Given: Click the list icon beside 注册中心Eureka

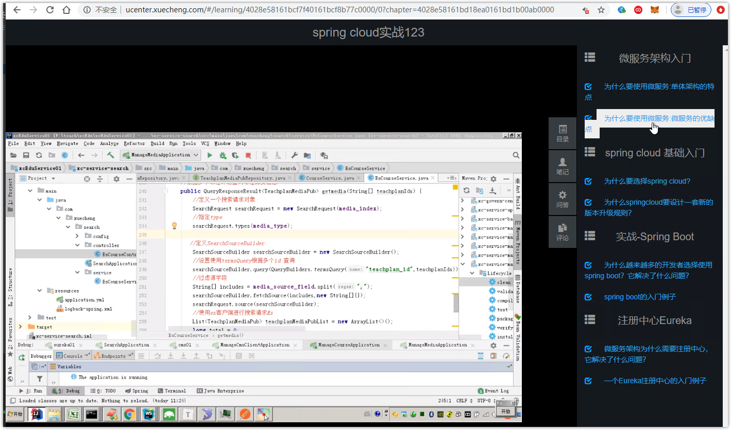Looking at the screenshot, I should point(590,319).
